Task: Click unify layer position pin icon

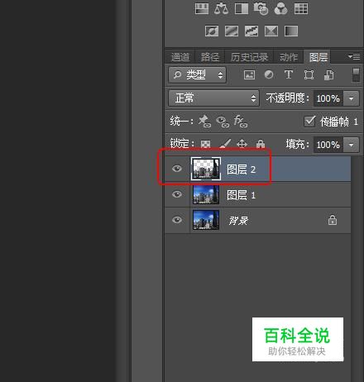Action: click(x=204, y=121)
